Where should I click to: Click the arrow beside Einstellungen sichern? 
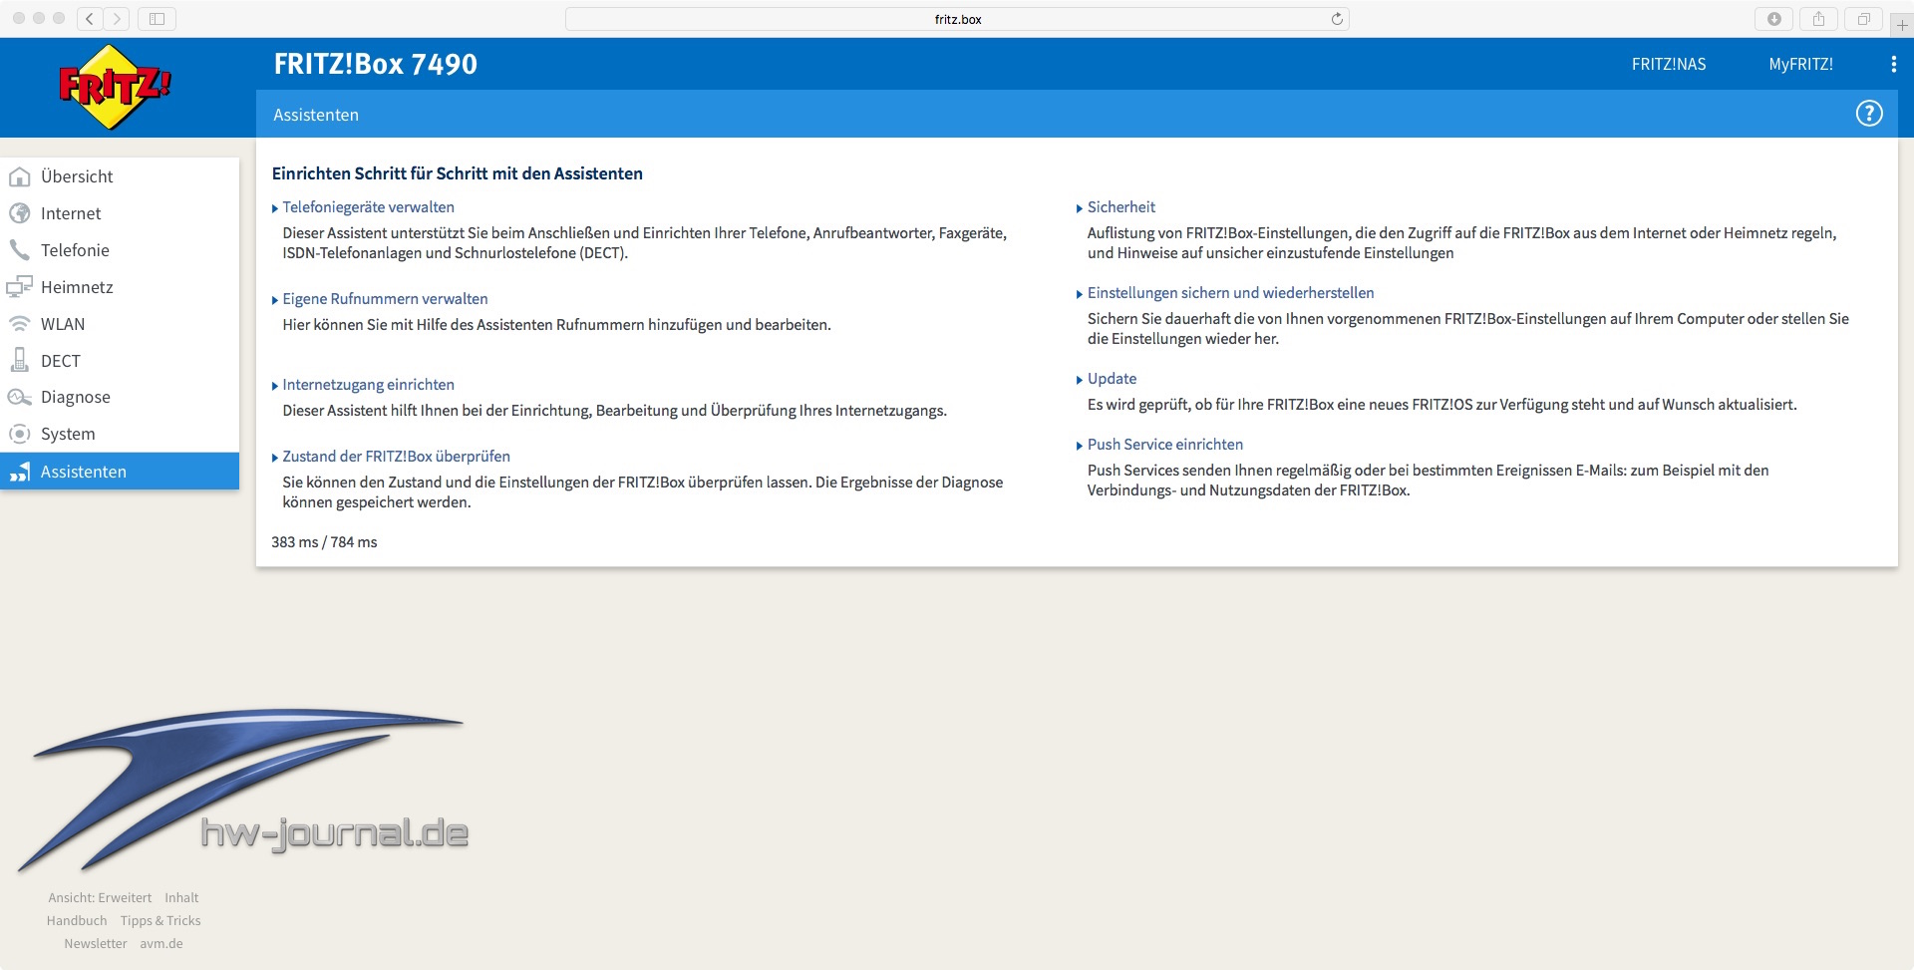click(1080, 294)
